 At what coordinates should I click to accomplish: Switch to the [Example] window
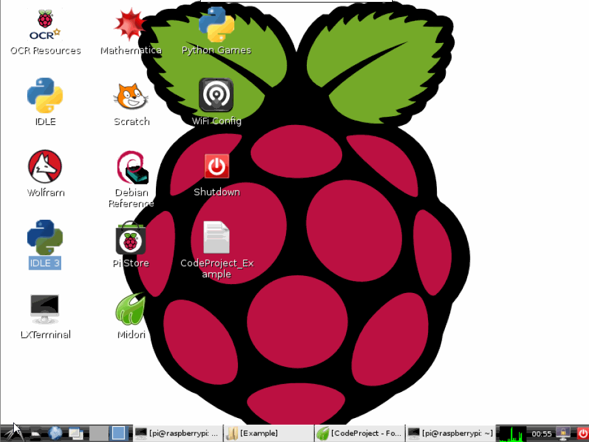click(268, 433)
